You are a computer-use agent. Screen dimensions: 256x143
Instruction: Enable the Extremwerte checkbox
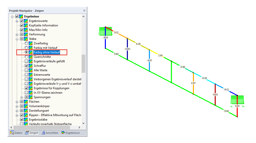[x=26, y=75]
